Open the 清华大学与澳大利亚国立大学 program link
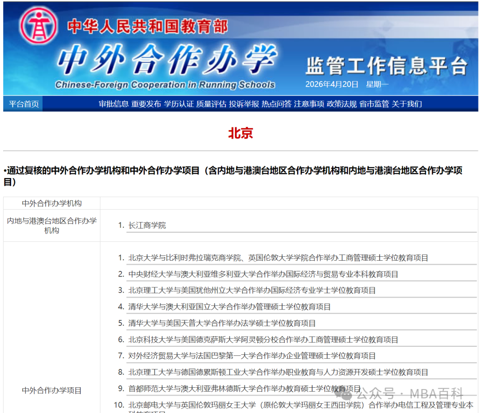Image resolution: width=479 pixels, height=413 pixels. point(229,307)
